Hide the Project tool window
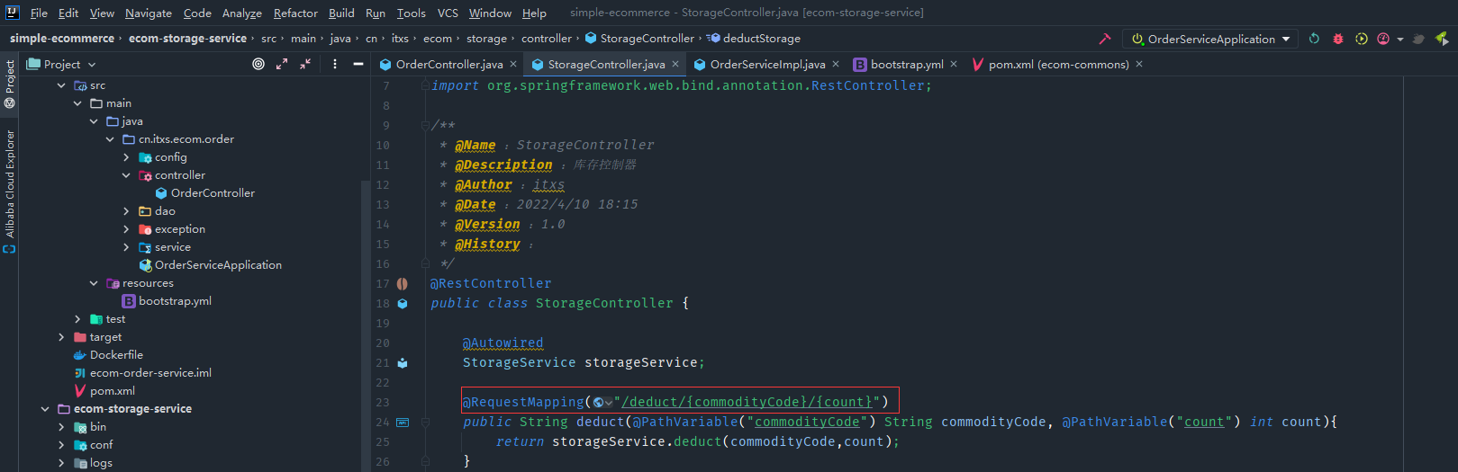The width and height of the screenshot is (1458, 472). pos(358,64)
